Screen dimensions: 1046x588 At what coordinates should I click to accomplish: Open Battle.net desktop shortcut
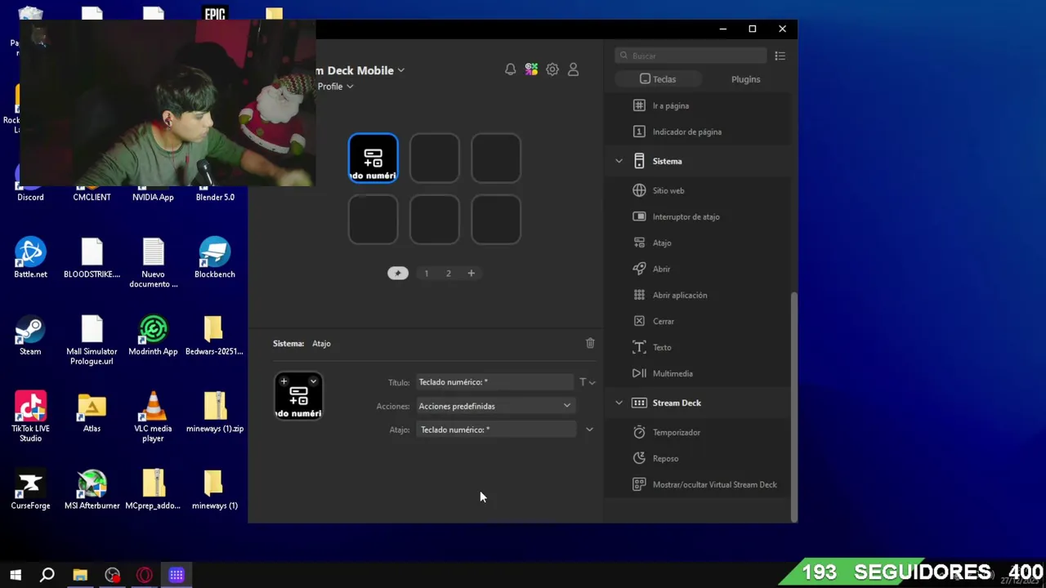[30, 258]
